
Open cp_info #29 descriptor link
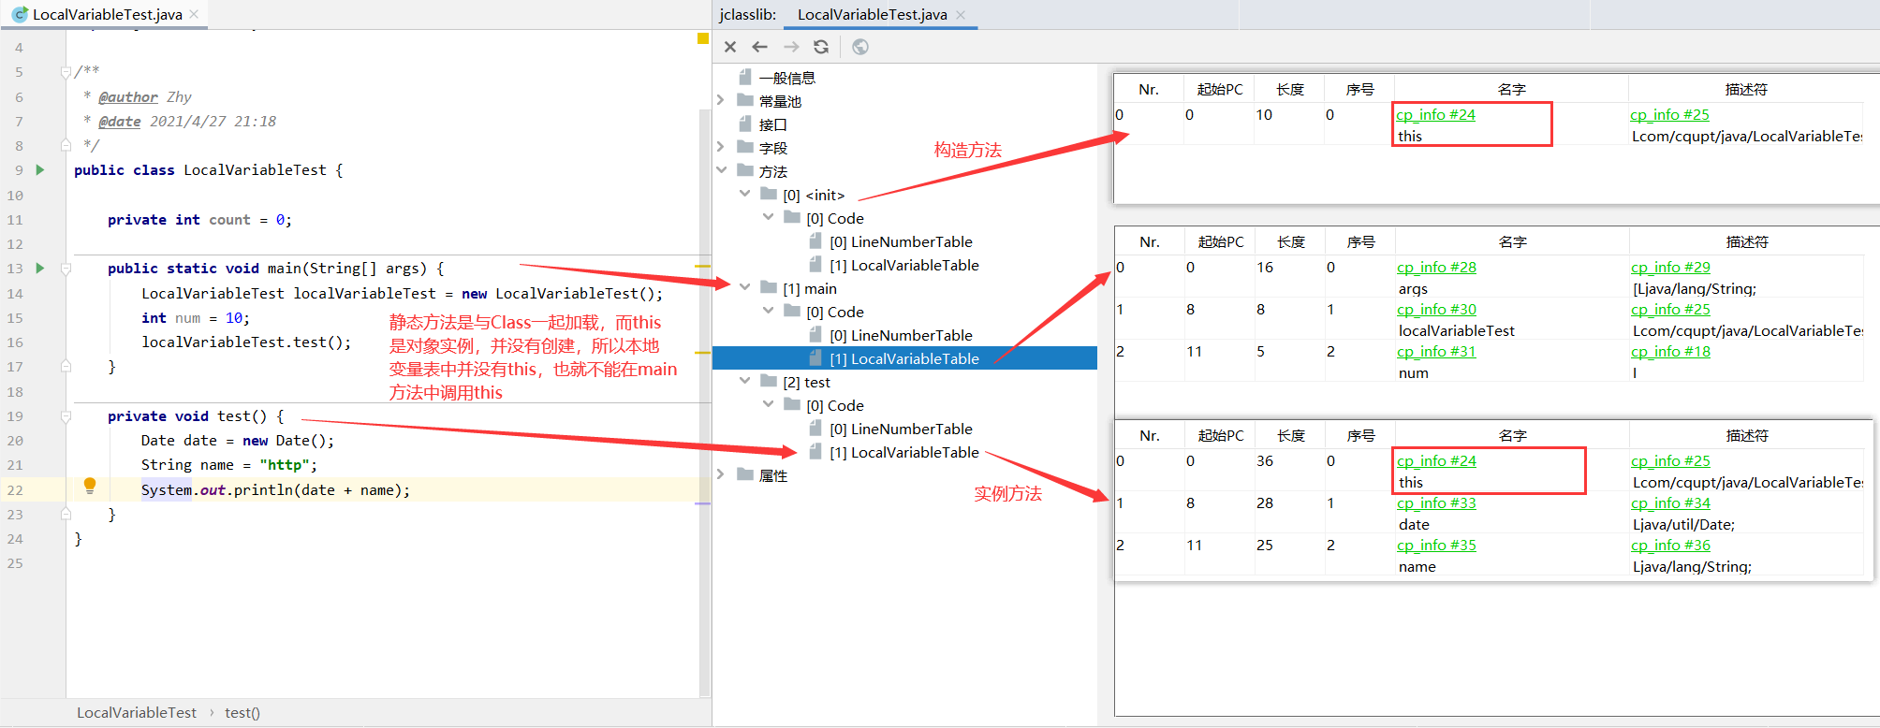point(1670,268)
